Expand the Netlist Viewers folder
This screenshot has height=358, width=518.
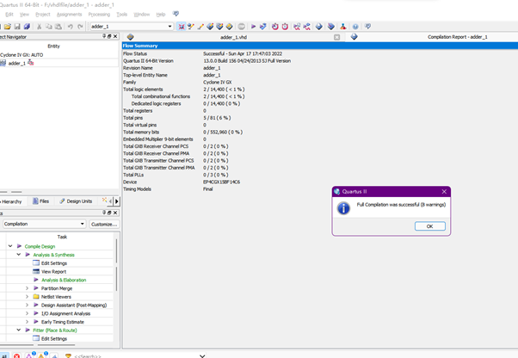coord(27,297)
